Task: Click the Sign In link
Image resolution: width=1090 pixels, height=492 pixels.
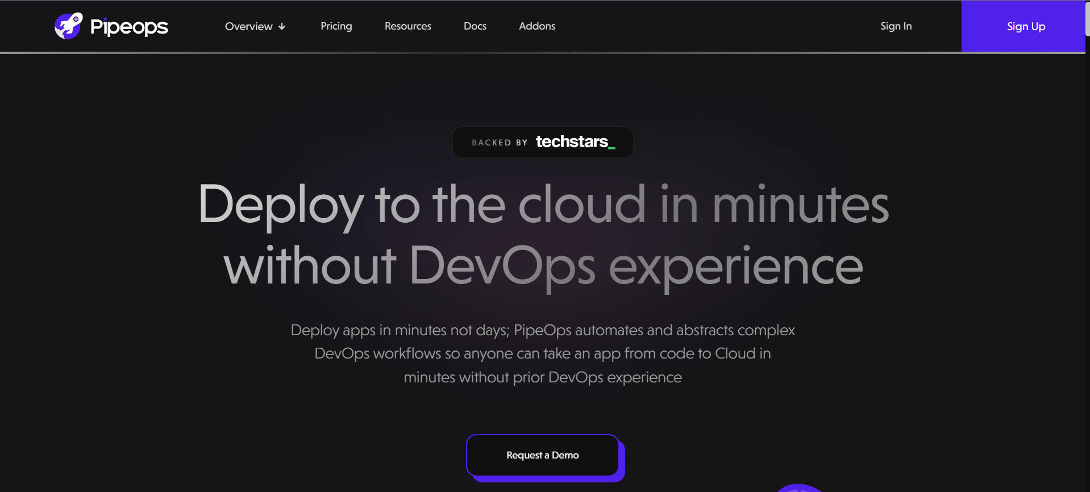Action: [x=896, y=26]
